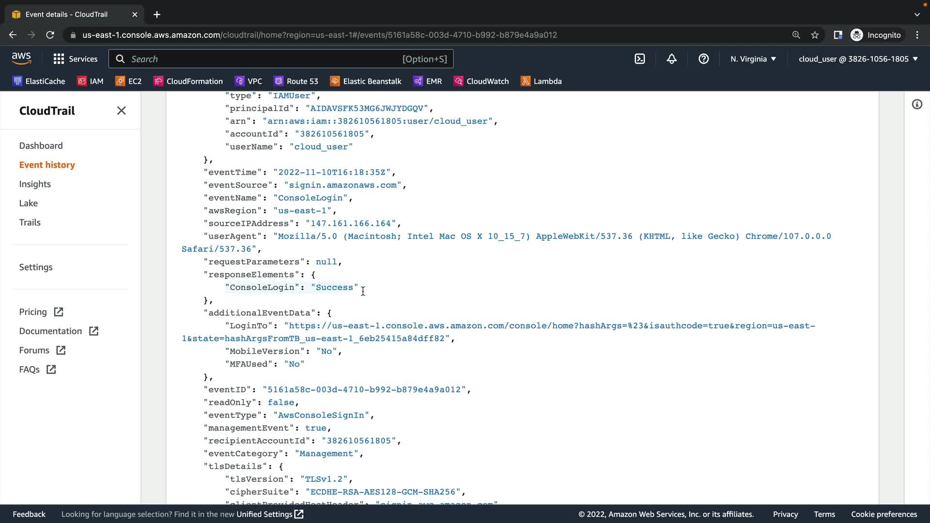The width and height of the screenshot is (930, 523).
Task: Open the Lambda shortcut in favorites bar
Action: tap(541, 81)
